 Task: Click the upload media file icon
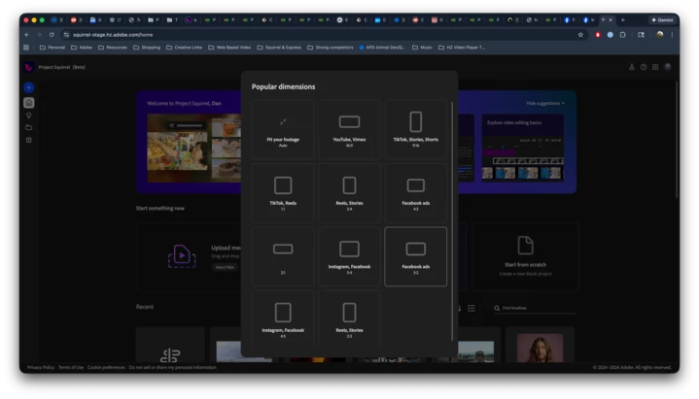tap(182, 256)
